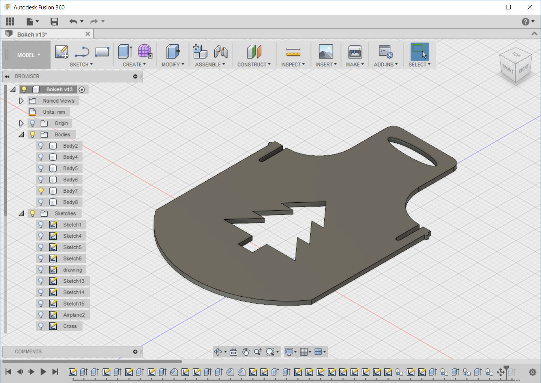Viewport: 541px width, 383px height.
Task: Show Body4 using its lightbulb
Action: coord(41,157)
